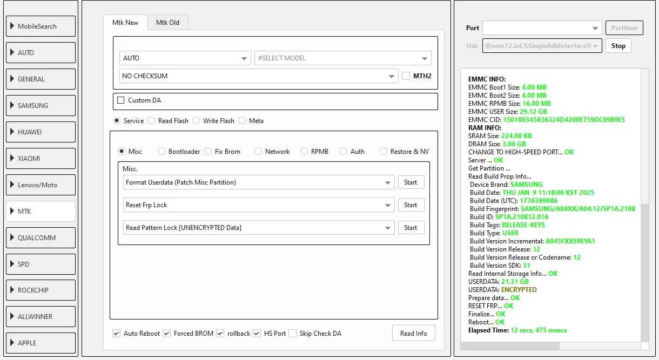Open the Port dropdown list
Image resolution: width=659 pixels, height=360 pixels.
click(x=541, y=28)
